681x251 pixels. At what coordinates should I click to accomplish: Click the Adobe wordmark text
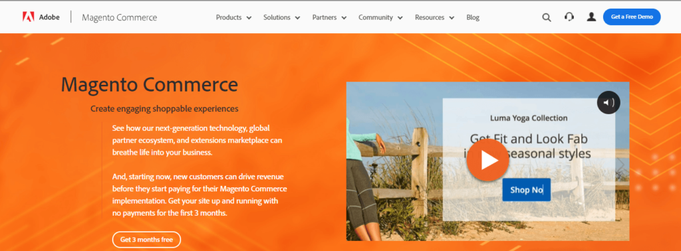click(49, 17)
